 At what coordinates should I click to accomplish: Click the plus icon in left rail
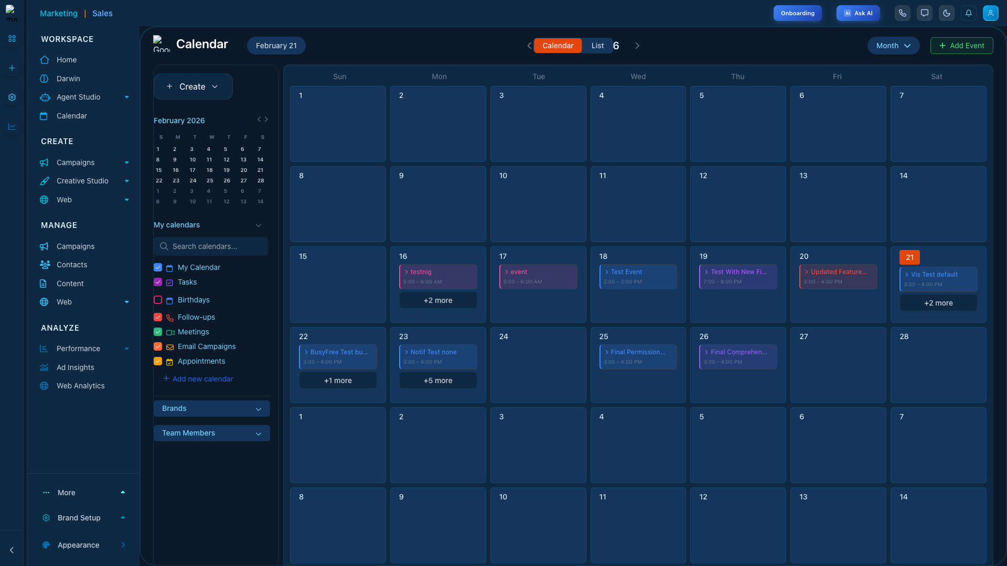12,68
